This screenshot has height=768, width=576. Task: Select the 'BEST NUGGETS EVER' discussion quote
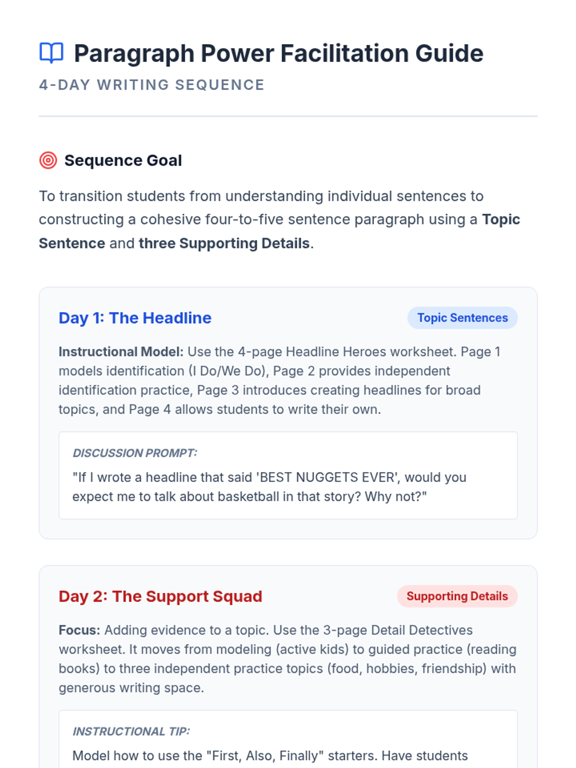pyautogui.click(x=269, y=487)
